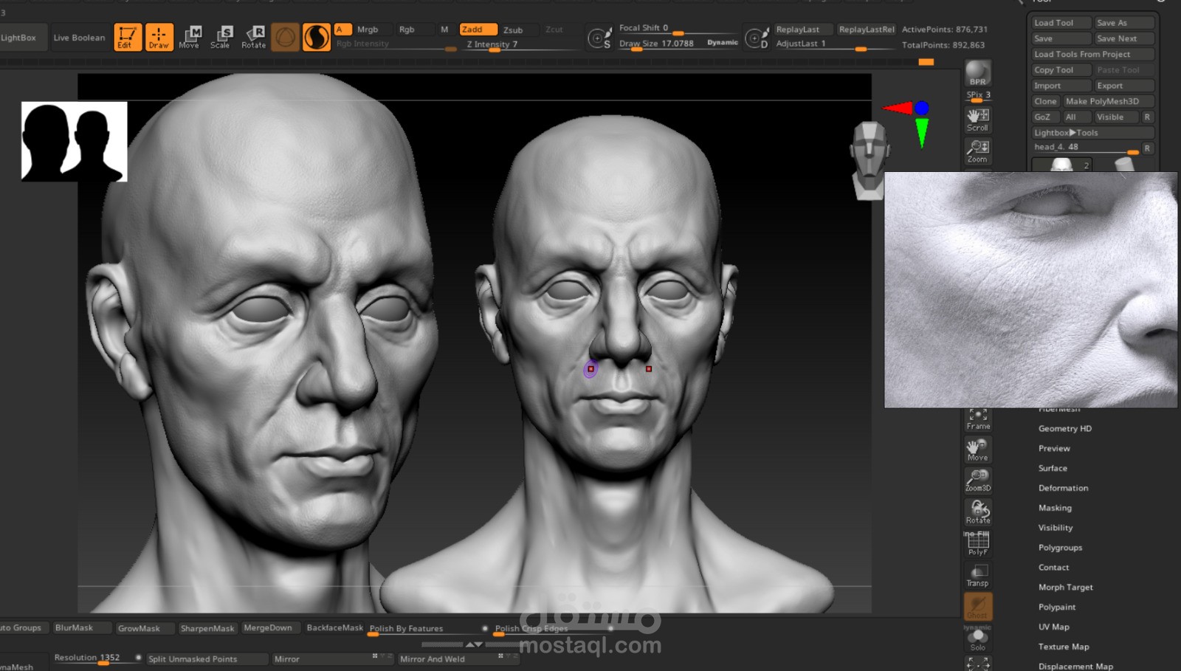This screenshot has width=1181, height=671.
Task: Click the Scroll hand icon
Action: 978,120
